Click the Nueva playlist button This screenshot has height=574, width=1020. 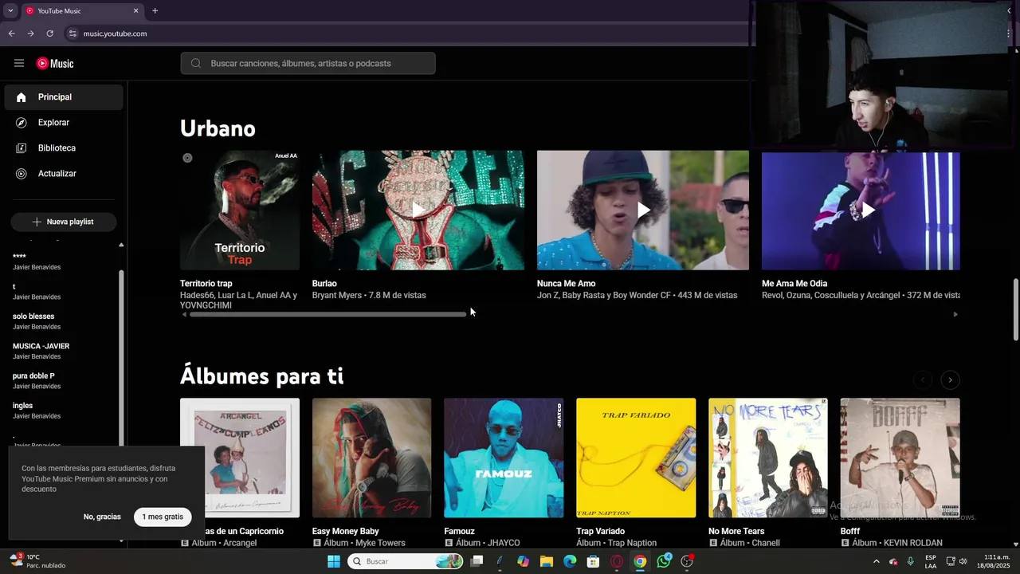click(x=64, y=222)
